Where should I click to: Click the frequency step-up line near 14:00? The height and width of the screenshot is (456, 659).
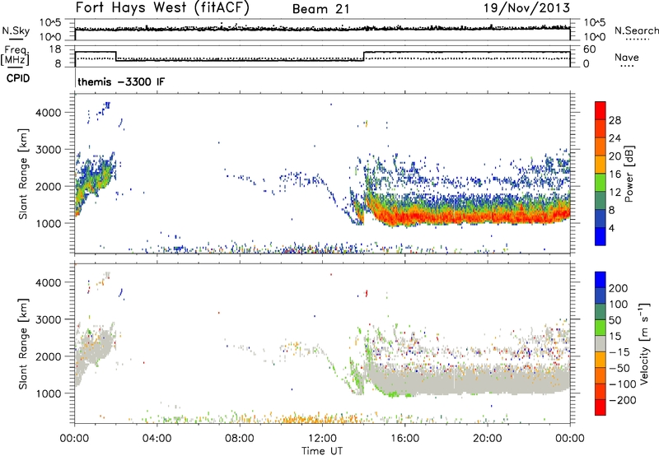coord(364,56)
